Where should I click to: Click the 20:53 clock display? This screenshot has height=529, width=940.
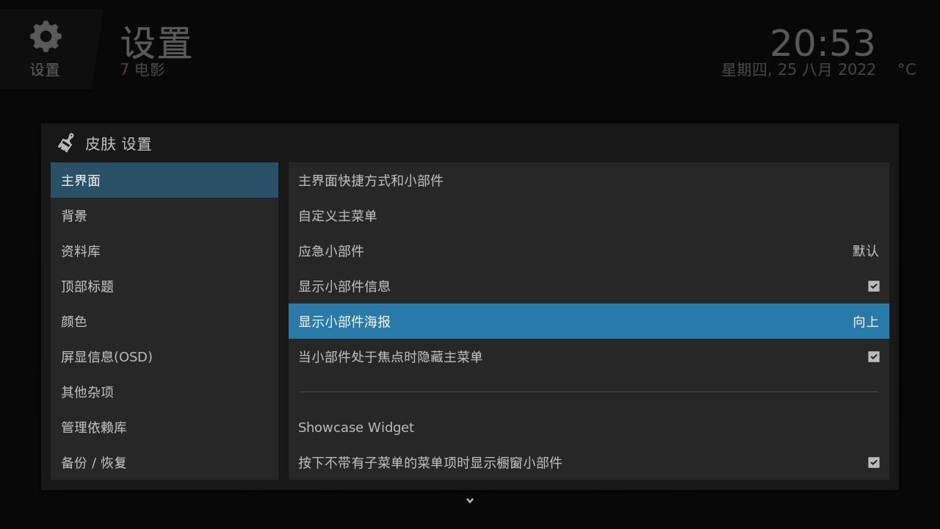point(822,44)
